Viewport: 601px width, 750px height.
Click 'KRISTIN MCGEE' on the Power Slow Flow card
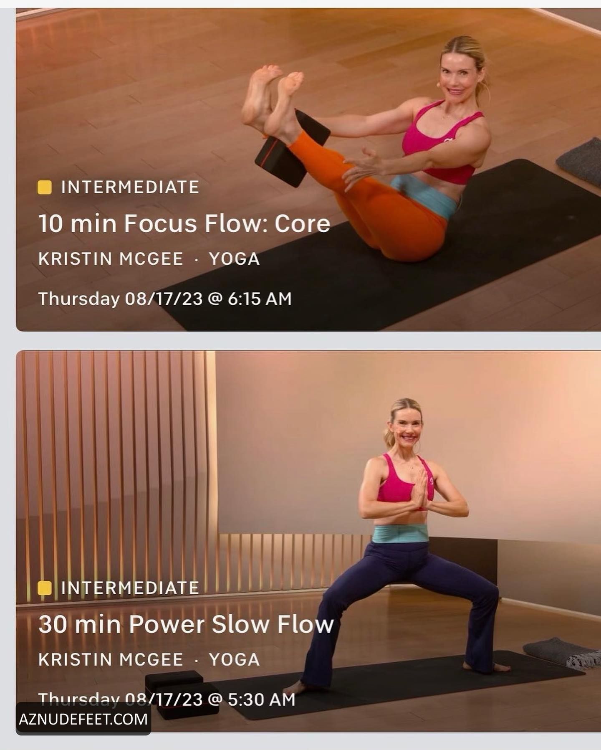point(111,660)
